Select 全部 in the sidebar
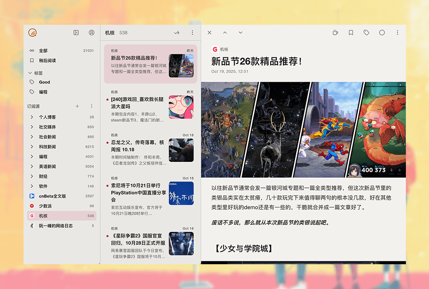This screenshot has width=429, height=289. (x=43, y=51)
